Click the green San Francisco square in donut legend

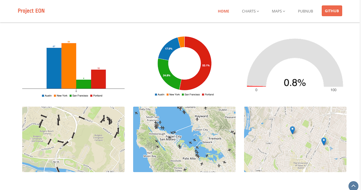(183, 94)
